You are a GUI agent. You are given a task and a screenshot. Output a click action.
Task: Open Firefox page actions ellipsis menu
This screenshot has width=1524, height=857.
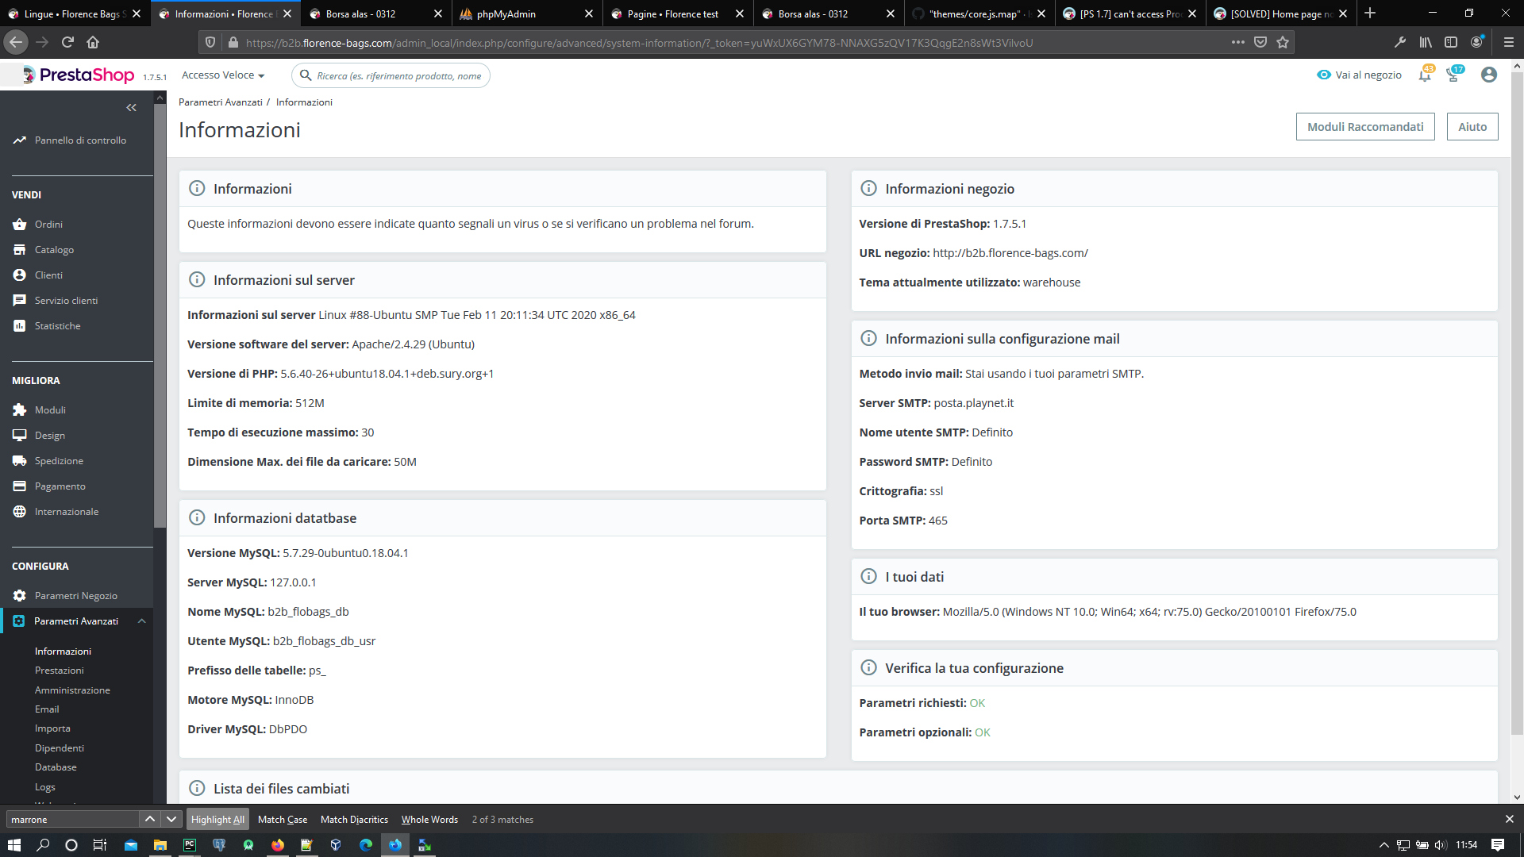1237,42
